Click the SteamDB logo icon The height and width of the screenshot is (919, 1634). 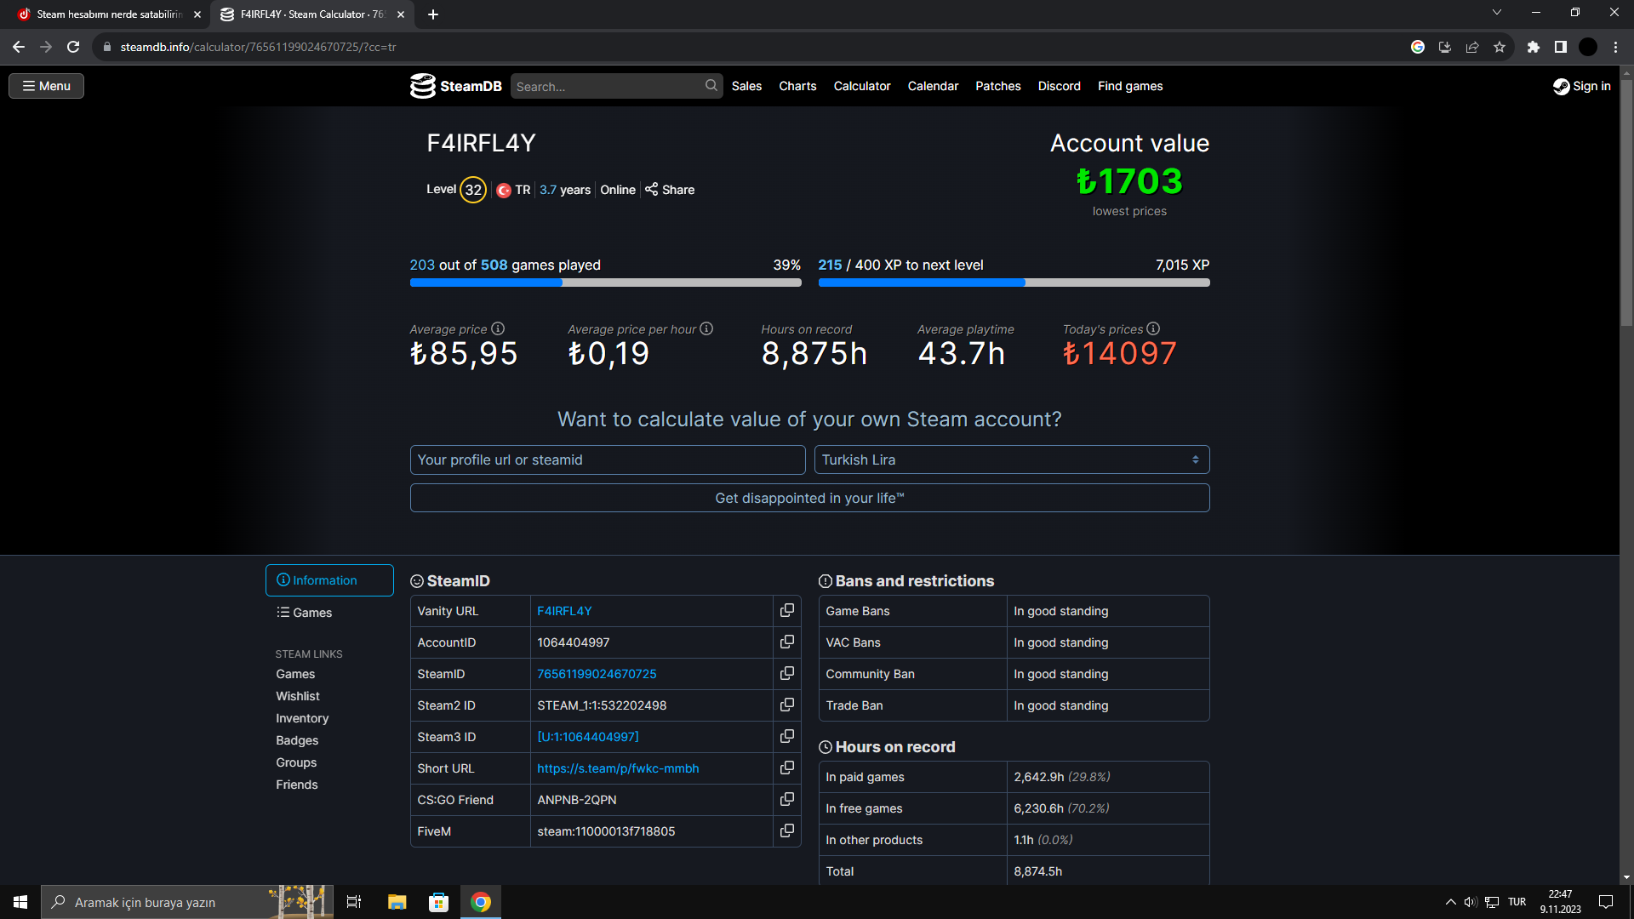pyautogui.click(x=422, y=86)
